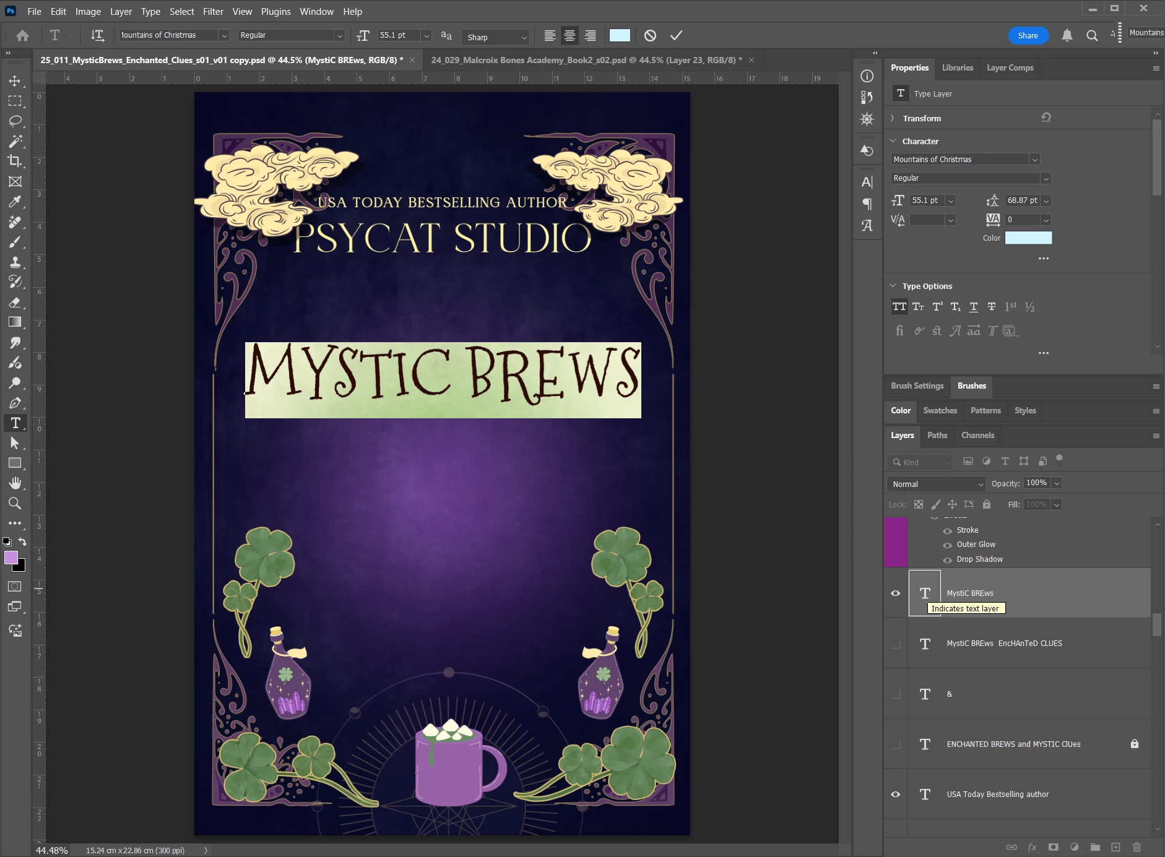
Task: Click the delete layer trash icon
Action: click(1137, 847)
